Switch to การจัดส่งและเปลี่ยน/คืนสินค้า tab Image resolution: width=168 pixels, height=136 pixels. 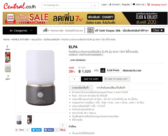[x=111, y=87]
